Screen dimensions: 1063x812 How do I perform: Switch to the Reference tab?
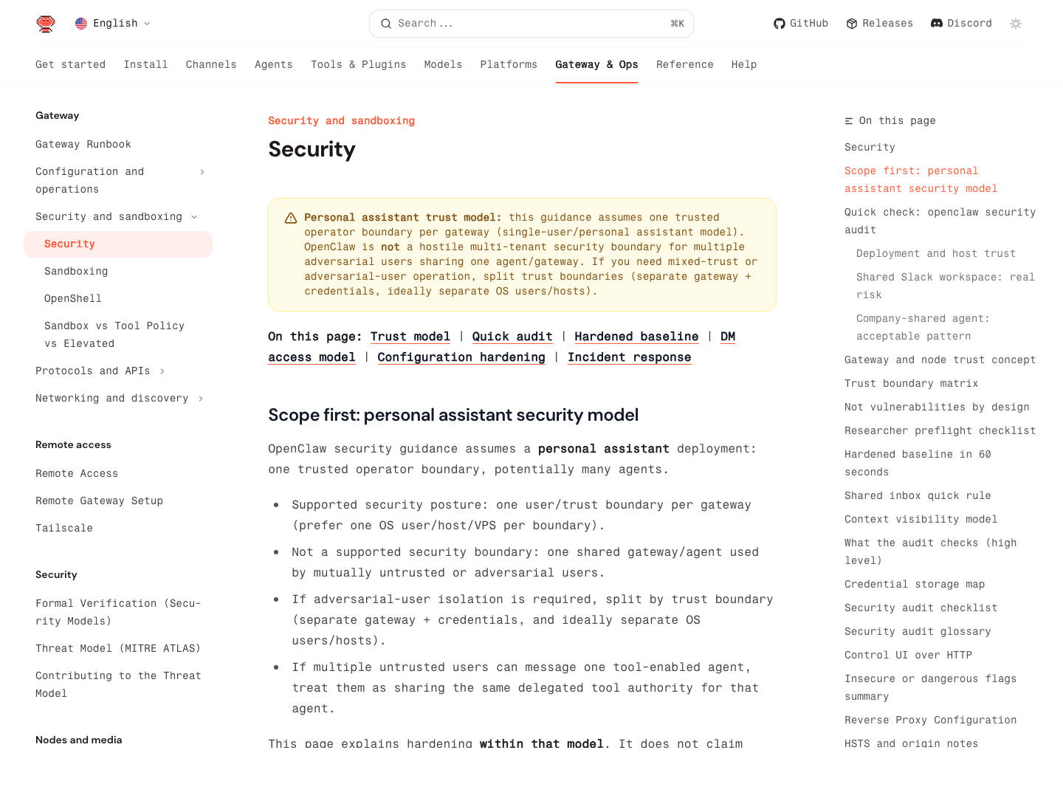click(x=684, y=65)
